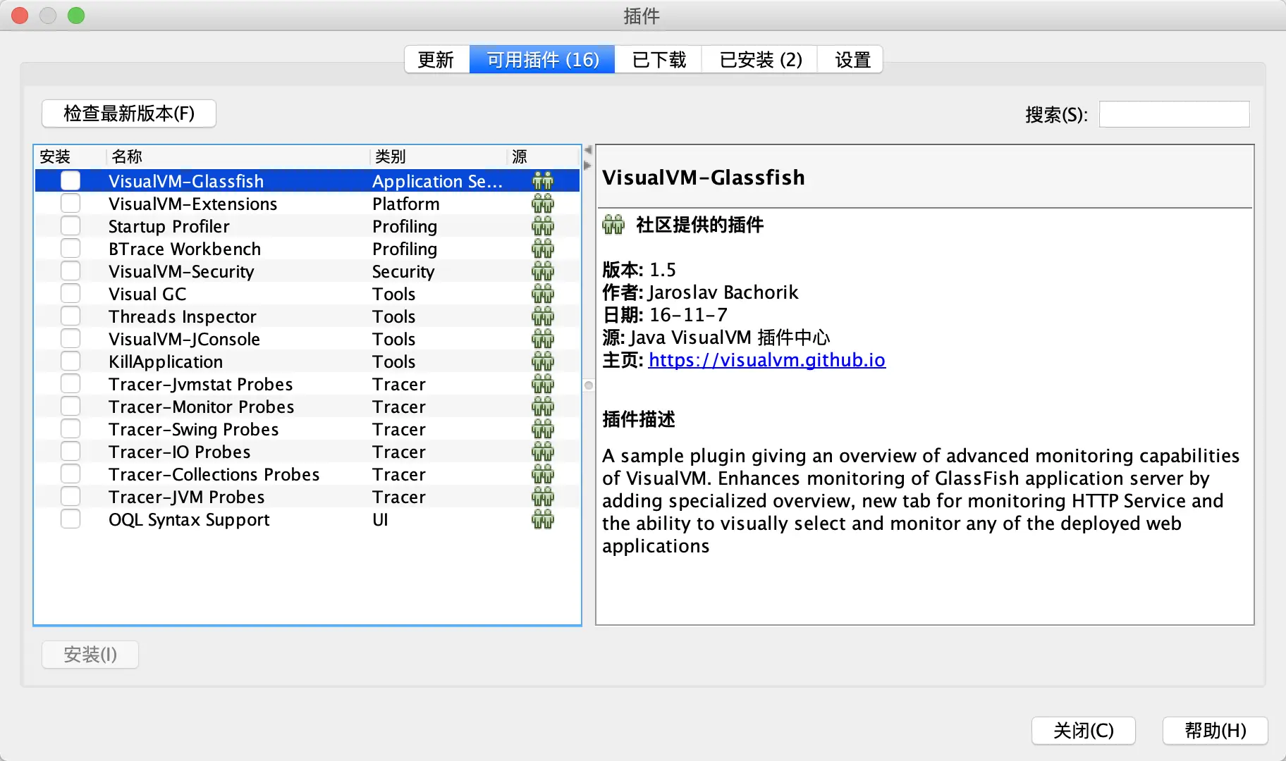This screenshot has width=1286, height=761.
Task: Click the scrollbar thumb in the plugin list
Action: (x=587, y=385)
